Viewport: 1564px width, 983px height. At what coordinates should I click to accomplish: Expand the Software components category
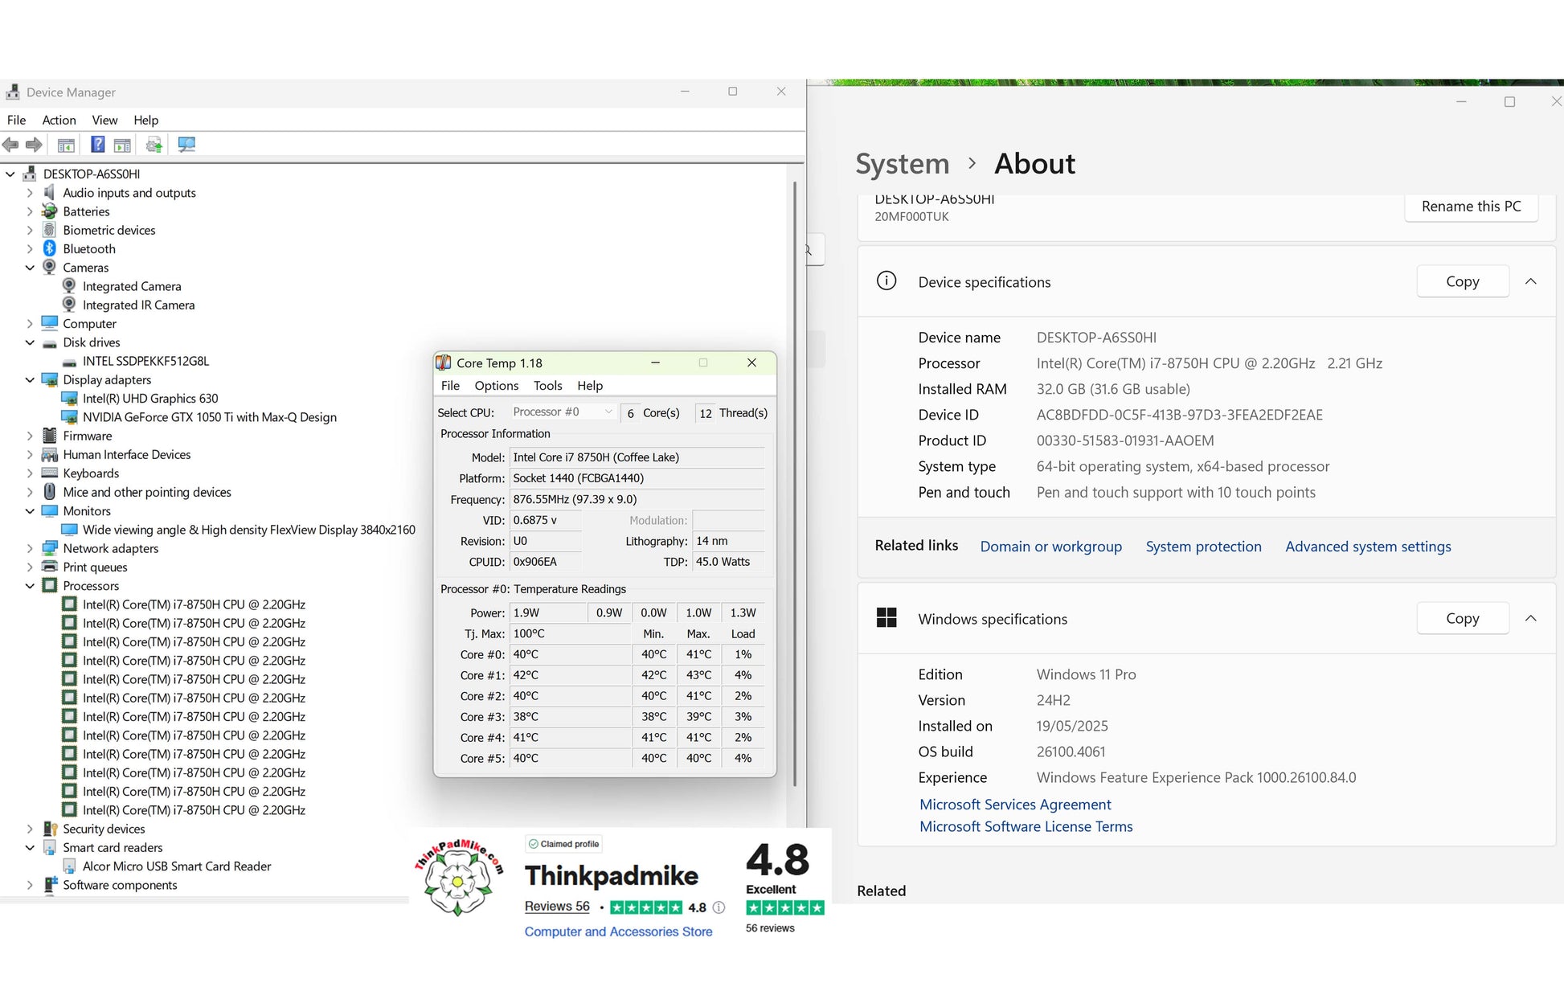[30, 885]
